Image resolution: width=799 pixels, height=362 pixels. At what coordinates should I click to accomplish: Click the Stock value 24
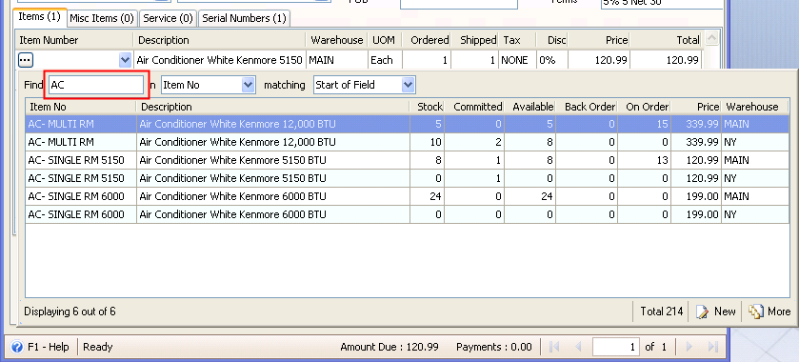[435, 196]
